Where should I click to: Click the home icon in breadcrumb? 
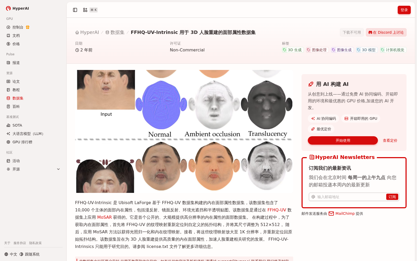[x=77, y=32]
